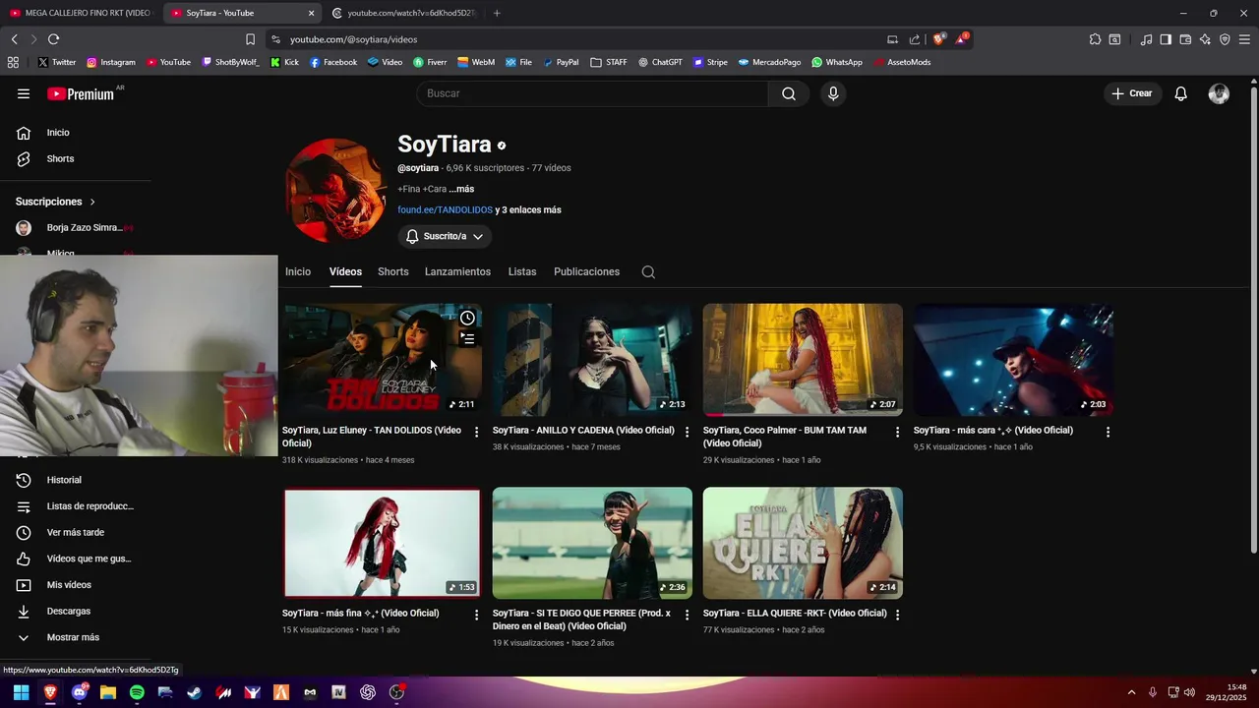Reload the page in the browser
The height and width of the screenshot is (708, 1259).
coord(53,39)
